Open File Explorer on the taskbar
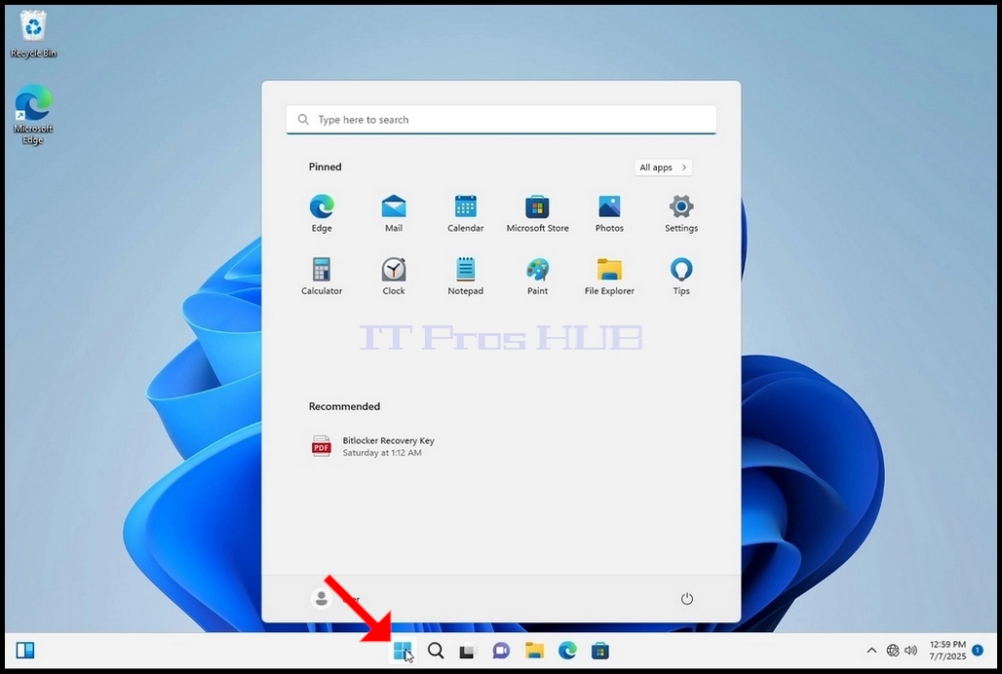 coord(534,651)
